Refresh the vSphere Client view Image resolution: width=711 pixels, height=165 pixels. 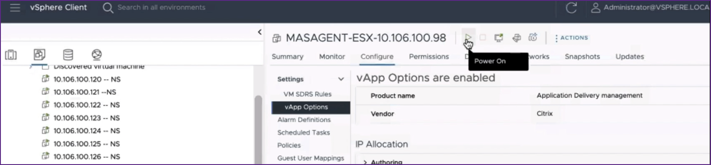point(571,7)
